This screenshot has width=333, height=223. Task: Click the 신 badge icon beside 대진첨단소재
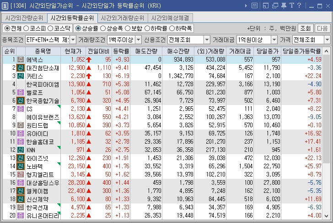[x=21, y=68]
